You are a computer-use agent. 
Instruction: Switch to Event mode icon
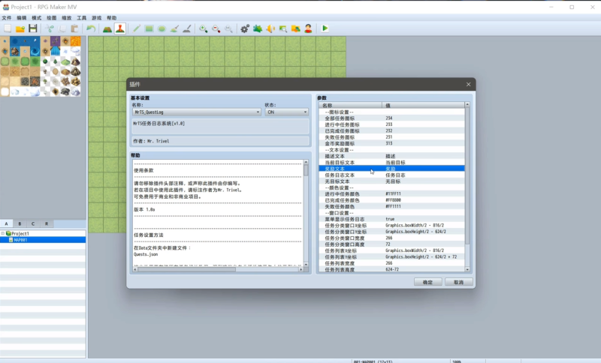[120, 28]
